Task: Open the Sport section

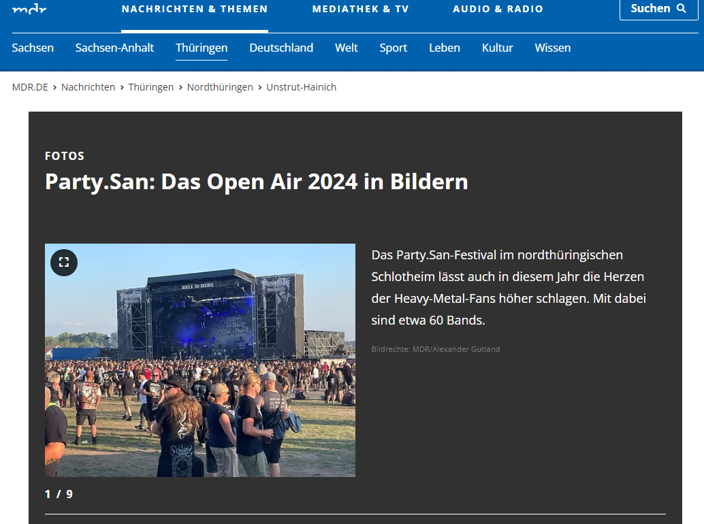Action: [393, 48]
